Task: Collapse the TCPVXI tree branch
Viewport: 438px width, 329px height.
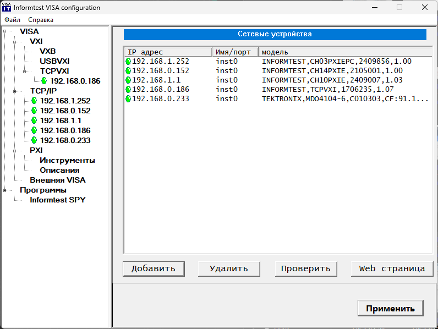Action: [25, 72]
